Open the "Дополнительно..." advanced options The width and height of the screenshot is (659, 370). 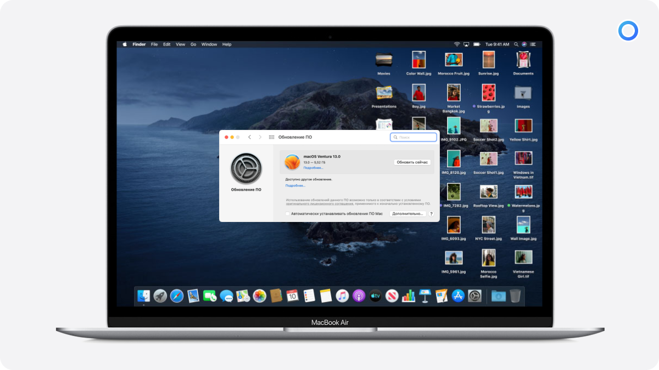[408, 214]
